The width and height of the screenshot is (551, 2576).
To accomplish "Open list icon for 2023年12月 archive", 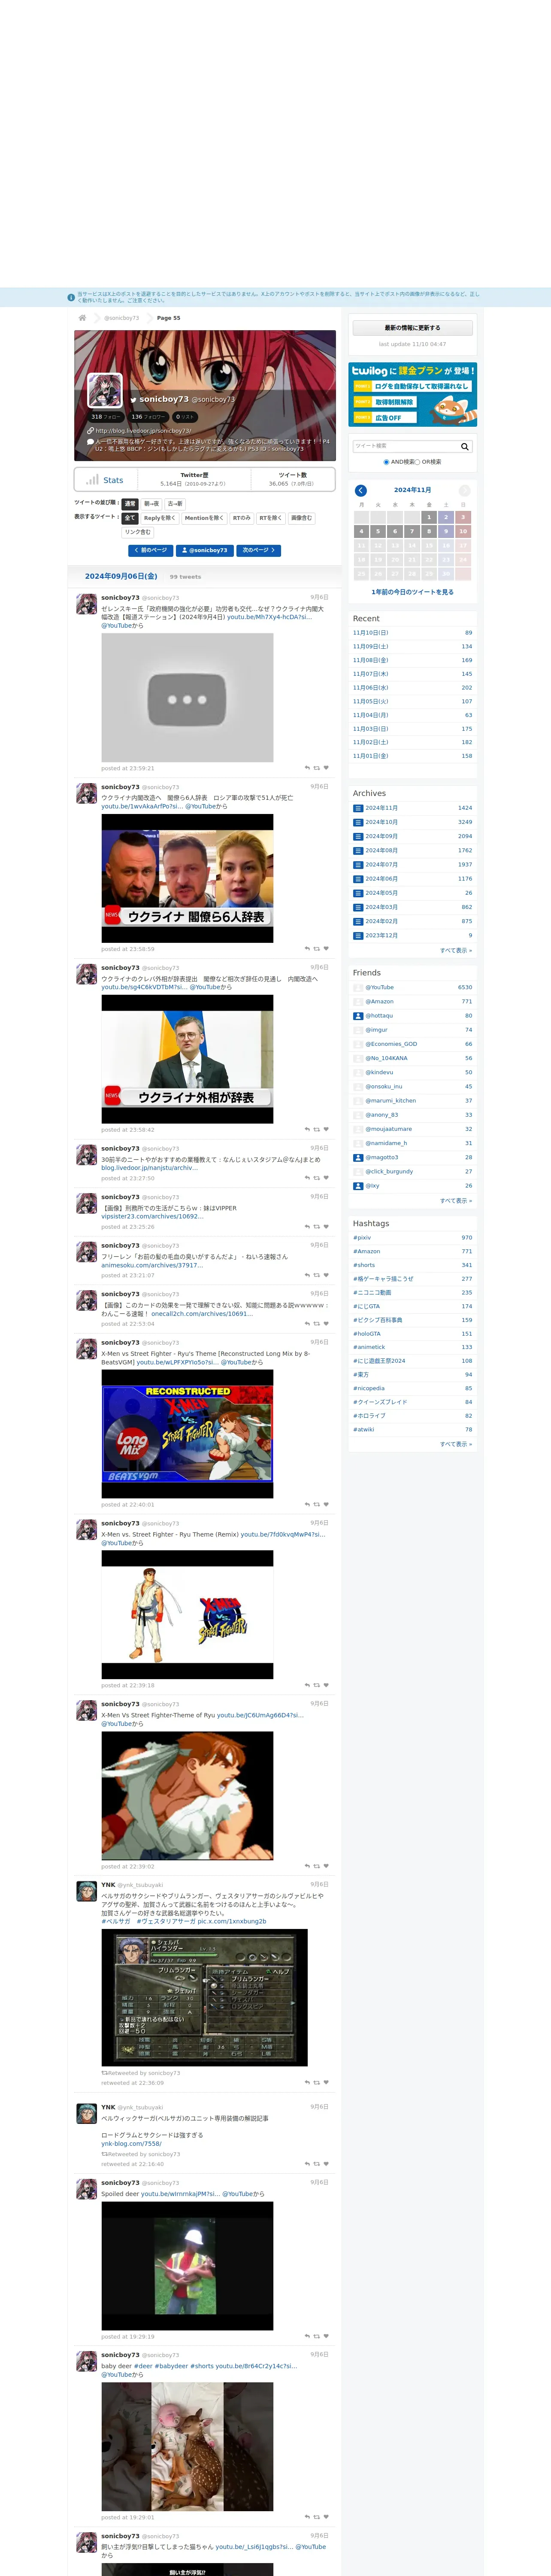I will tap(358, 935).
